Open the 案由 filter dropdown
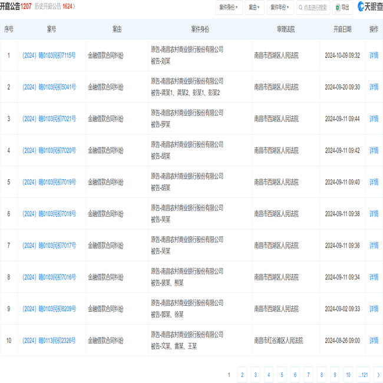383x383 pixels. (x=255, y=8)
